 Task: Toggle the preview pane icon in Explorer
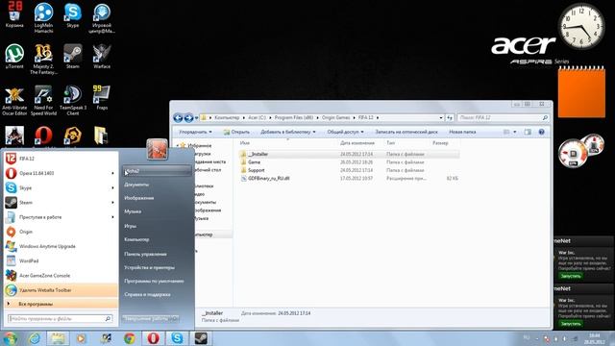[528, 132]
